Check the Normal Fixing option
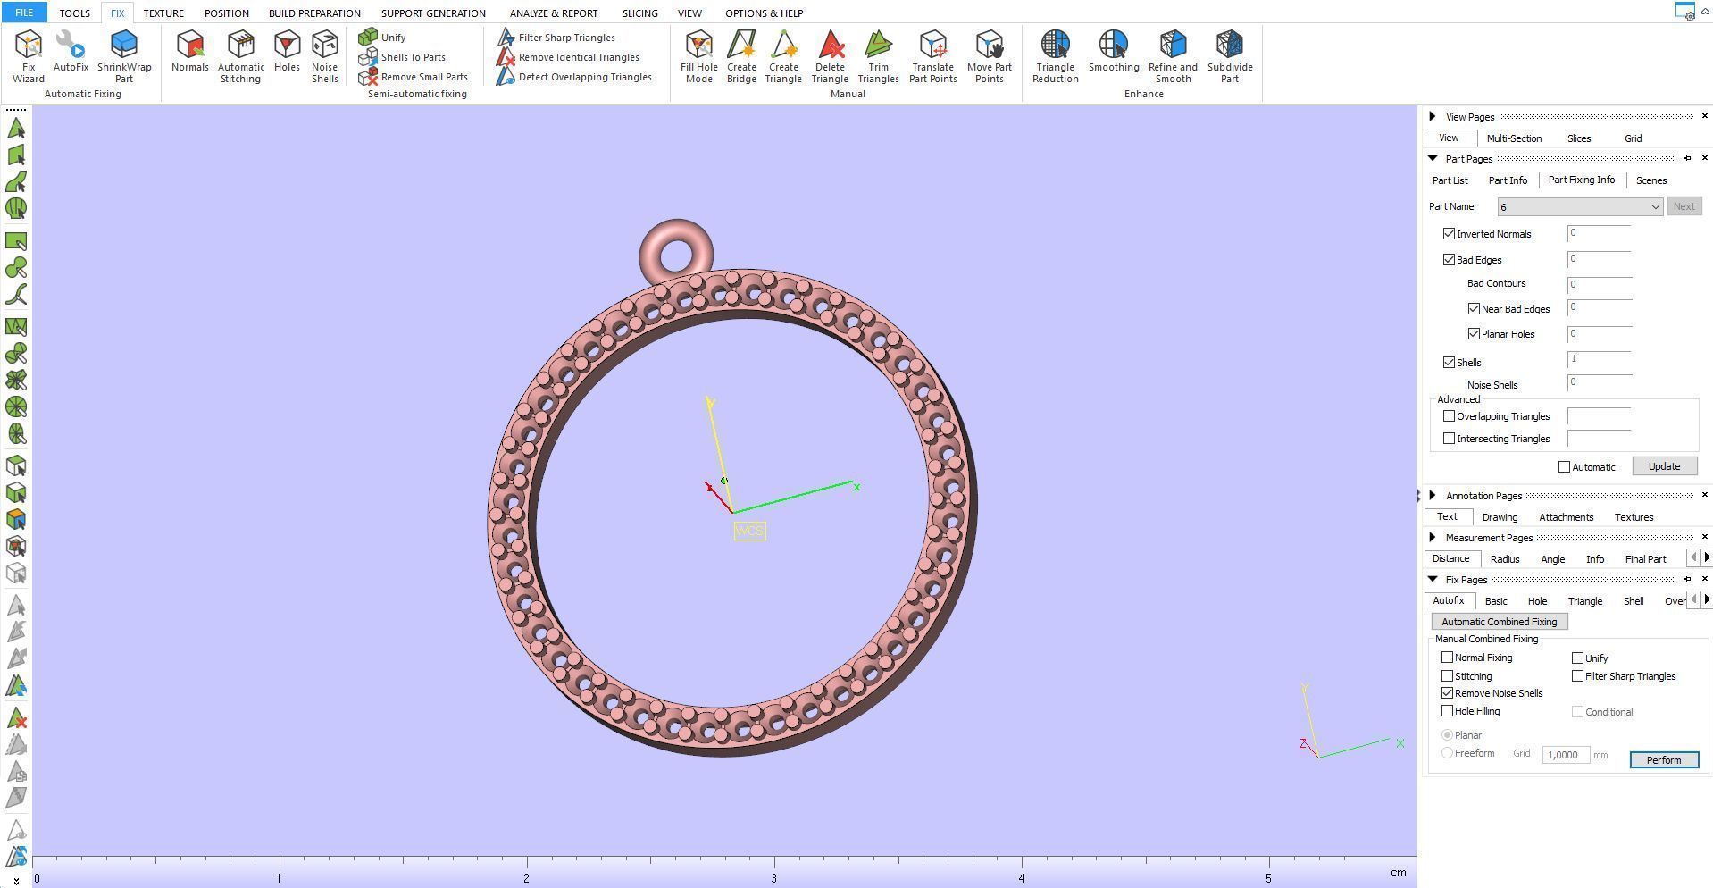Screen dimensions: 1713x888 (x=1448, y=658)
